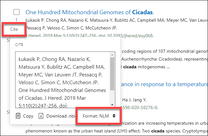Open the 'response to a temperature' article link

tap(164, 84)
